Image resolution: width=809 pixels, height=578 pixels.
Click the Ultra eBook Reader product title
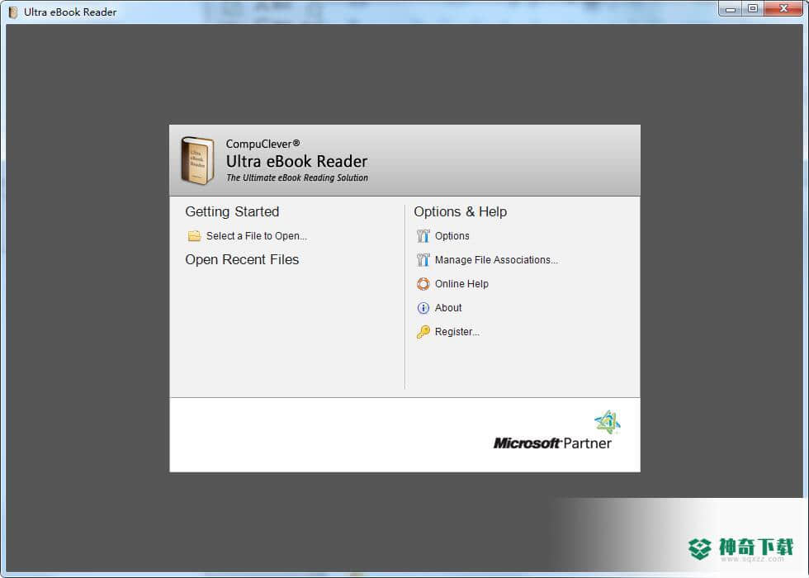coord(296,162)
